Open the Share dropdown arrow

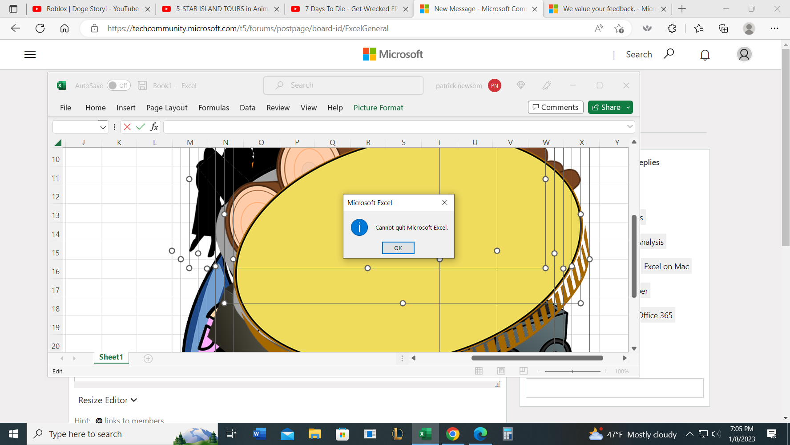click(628, 107)
